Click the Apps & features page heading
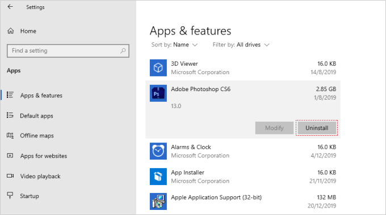Viewport: 386px width, 215px height. click(190, 31)
